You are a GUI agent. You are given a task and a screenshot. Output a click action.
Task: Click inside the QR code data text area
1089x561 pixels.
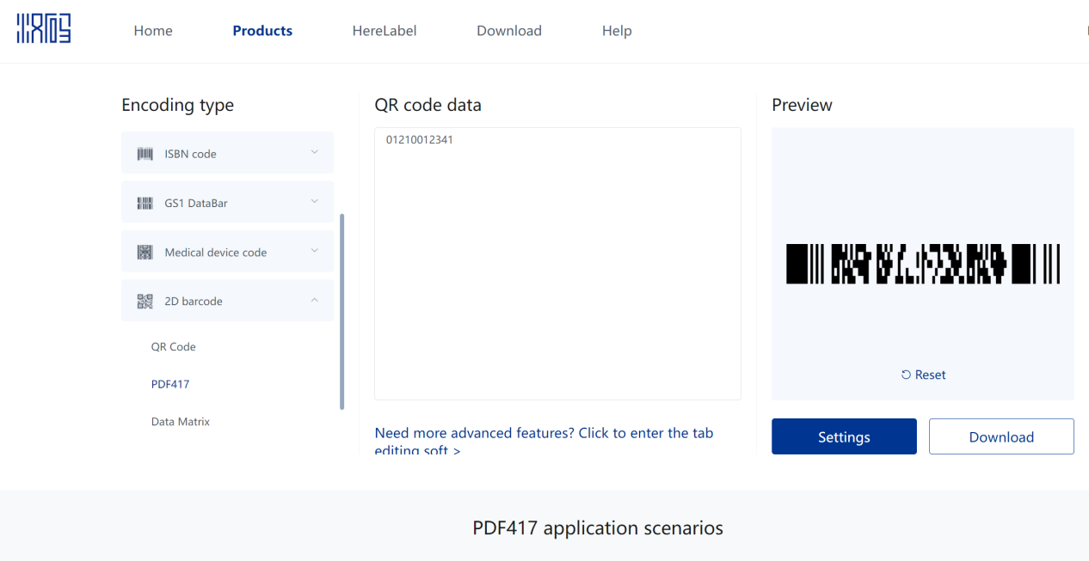tap(557, 264)
